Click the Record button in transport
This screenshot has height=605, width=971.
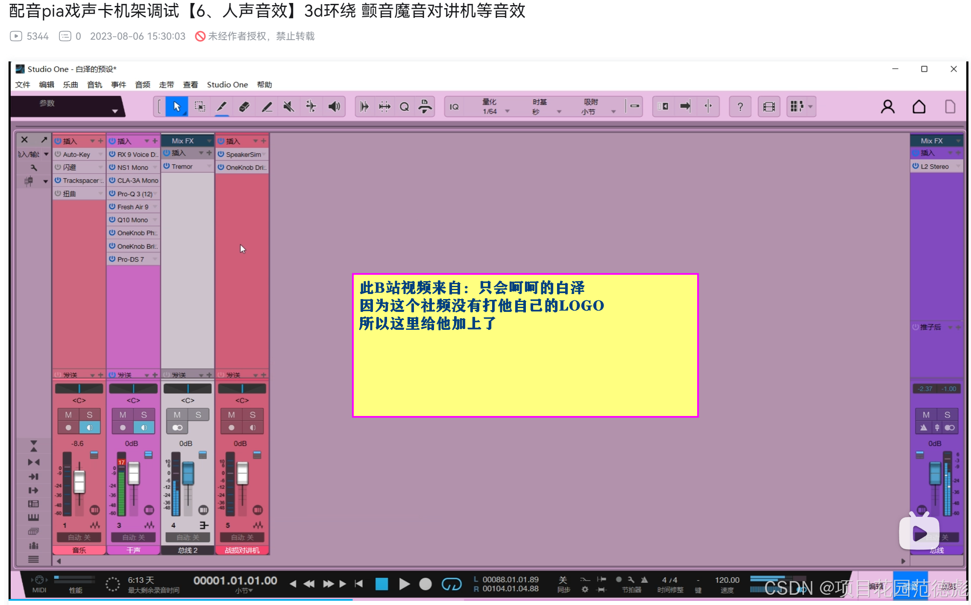(425, 584)
